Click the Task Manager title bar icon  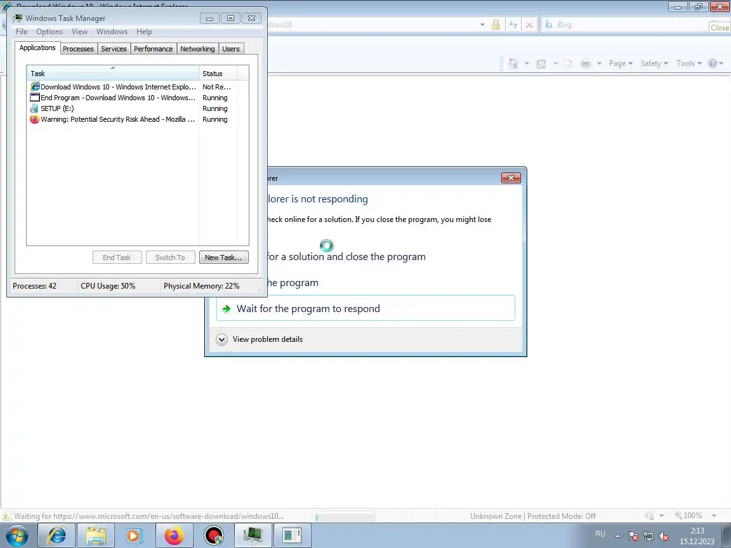(18, 18)
